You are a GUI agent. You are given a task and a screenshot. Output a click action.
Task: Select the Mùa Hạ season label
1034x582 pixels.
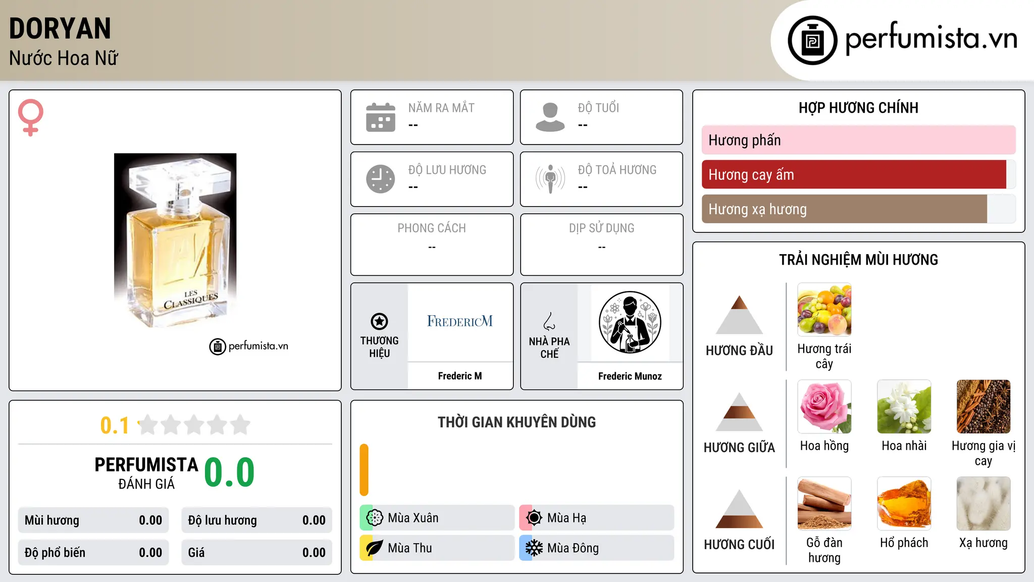click(x=566, y=518)
